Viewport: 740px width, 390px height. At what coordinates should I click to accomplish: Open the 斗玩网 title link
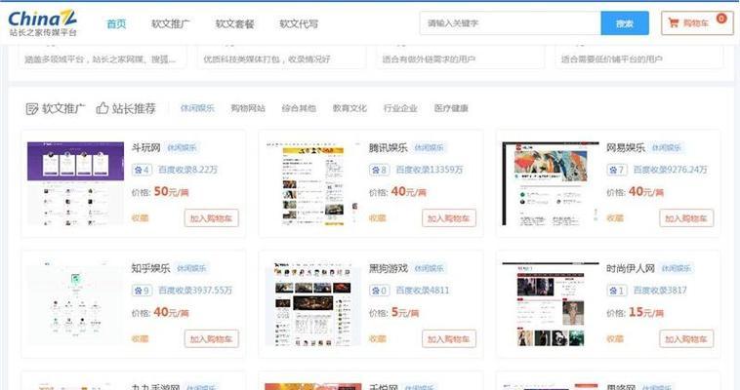click(x=145, y=147)
